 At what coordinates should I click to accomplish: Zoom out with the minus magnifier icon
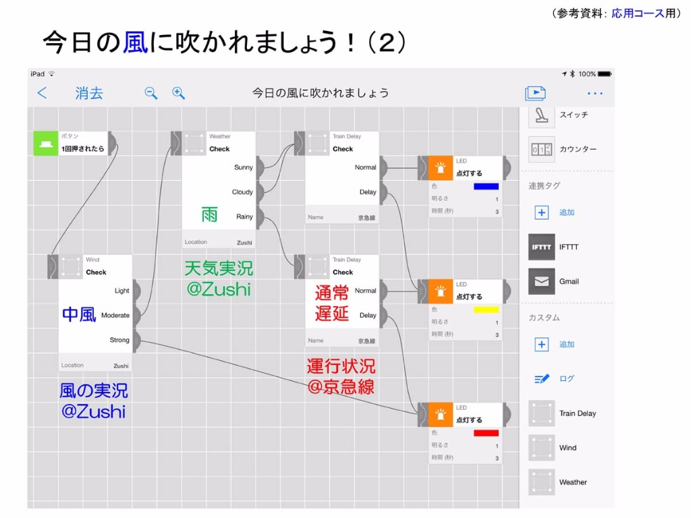pyautogui.click(x=150, y=93)
